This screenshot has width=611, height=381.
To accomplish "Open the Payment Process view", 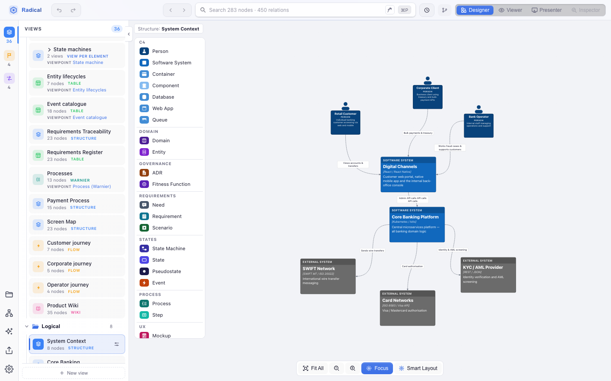I will 77,204.
